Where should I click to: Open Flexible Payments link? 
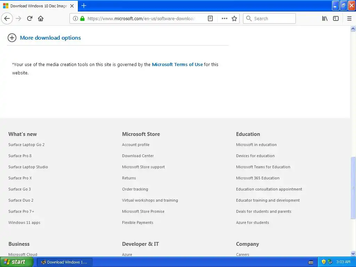138,222
